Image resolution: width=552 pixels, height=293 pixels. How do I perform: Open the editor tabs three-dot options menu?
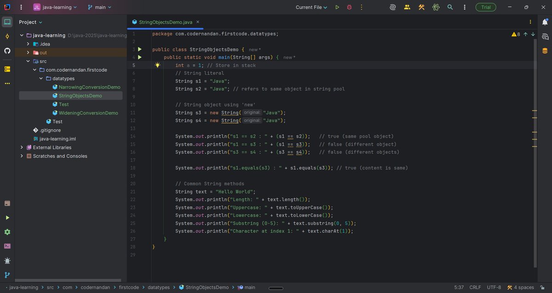pyautogui.click(x=530, y=22)
